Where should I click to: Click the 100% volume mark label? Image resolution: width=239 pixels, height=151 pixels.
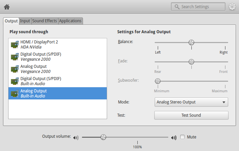coord(137,147)
